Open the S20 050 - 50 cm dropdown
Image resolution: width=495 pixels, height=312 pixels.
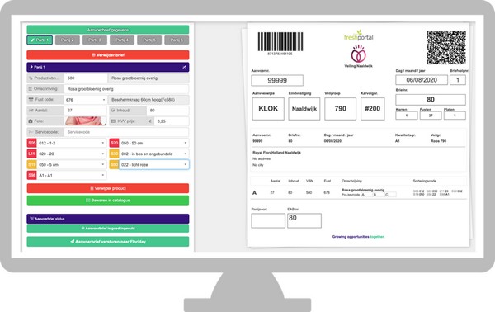[154, 143]
